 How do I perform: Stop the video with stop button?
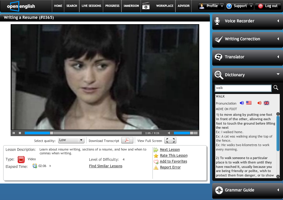coord(20,133)
